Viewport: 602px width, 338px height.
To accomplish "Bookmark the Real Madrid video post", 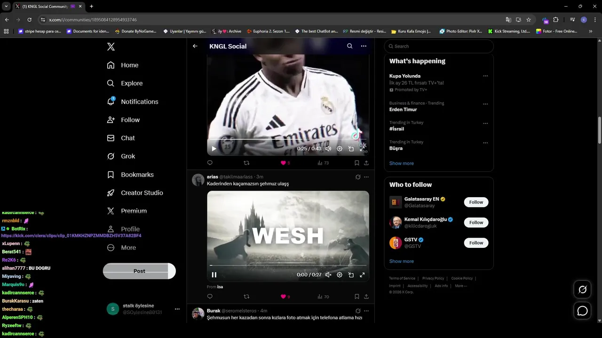I will coord(357,163).
